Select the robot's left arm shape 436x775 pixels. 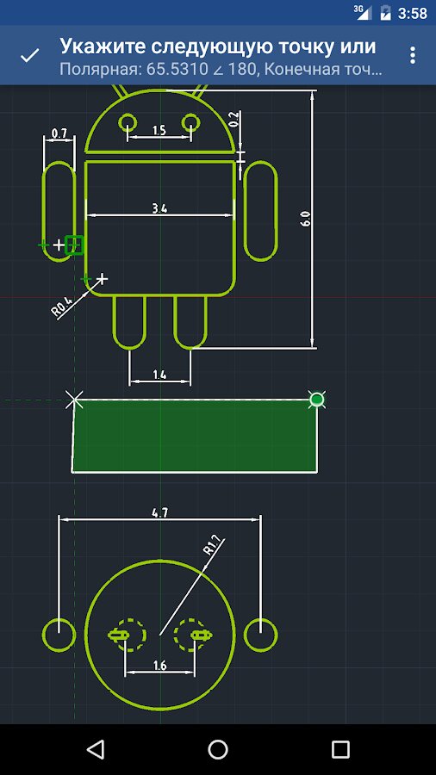[x=59, y=211]
